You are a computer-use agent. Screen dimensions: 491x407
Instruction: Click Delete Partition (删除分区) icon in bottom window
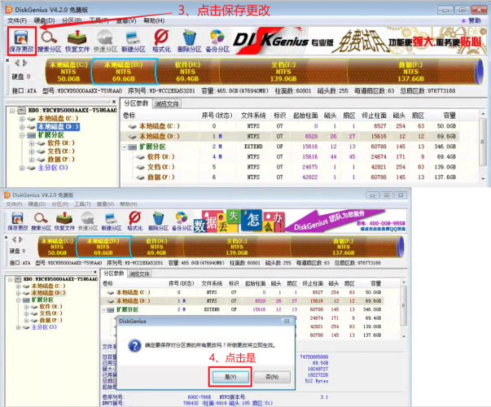[x=158, y=221]
